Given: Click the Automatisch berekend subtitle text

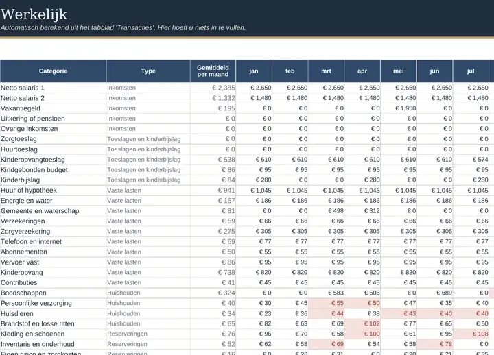Looking at the screenshot, I should pyautogui.click(x=123, y=27).
